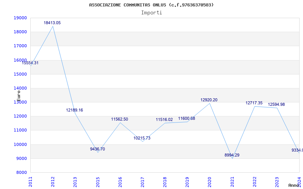Click the 12920.20 data label
The height and width of the screenshot is (189, 303).
tap(209, 100)
